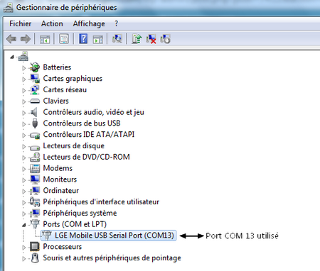
Task: Expand the Périphériques système category
Action: [24, 214]
